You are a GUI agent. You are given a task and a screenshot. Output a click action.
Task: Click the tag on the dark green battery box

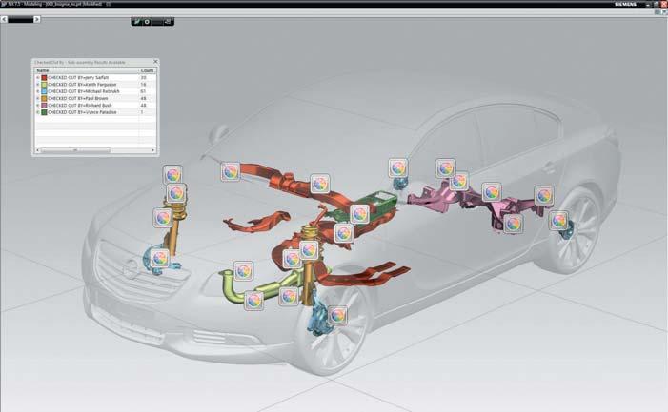point(360,213)
